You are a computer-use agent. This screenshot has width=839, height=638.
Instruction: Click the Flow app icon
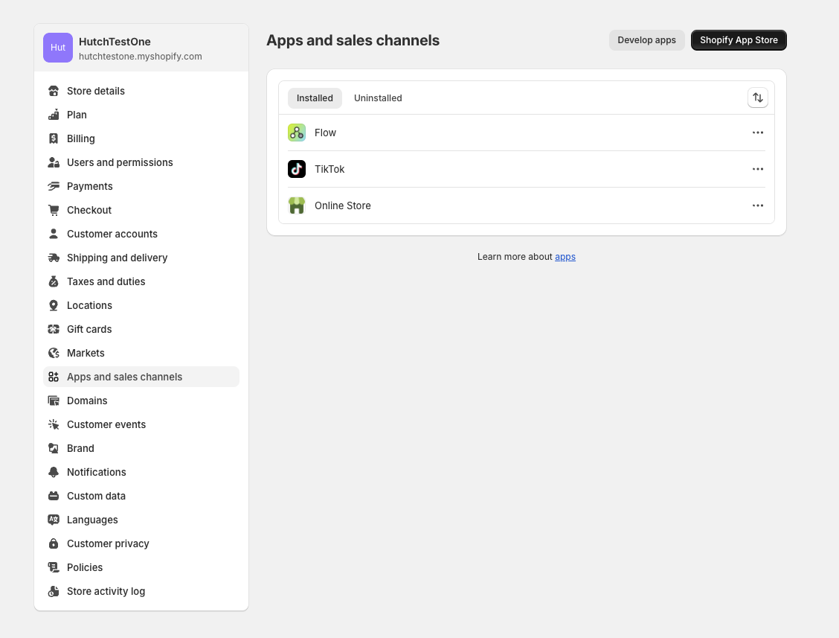tap(297, 133)
